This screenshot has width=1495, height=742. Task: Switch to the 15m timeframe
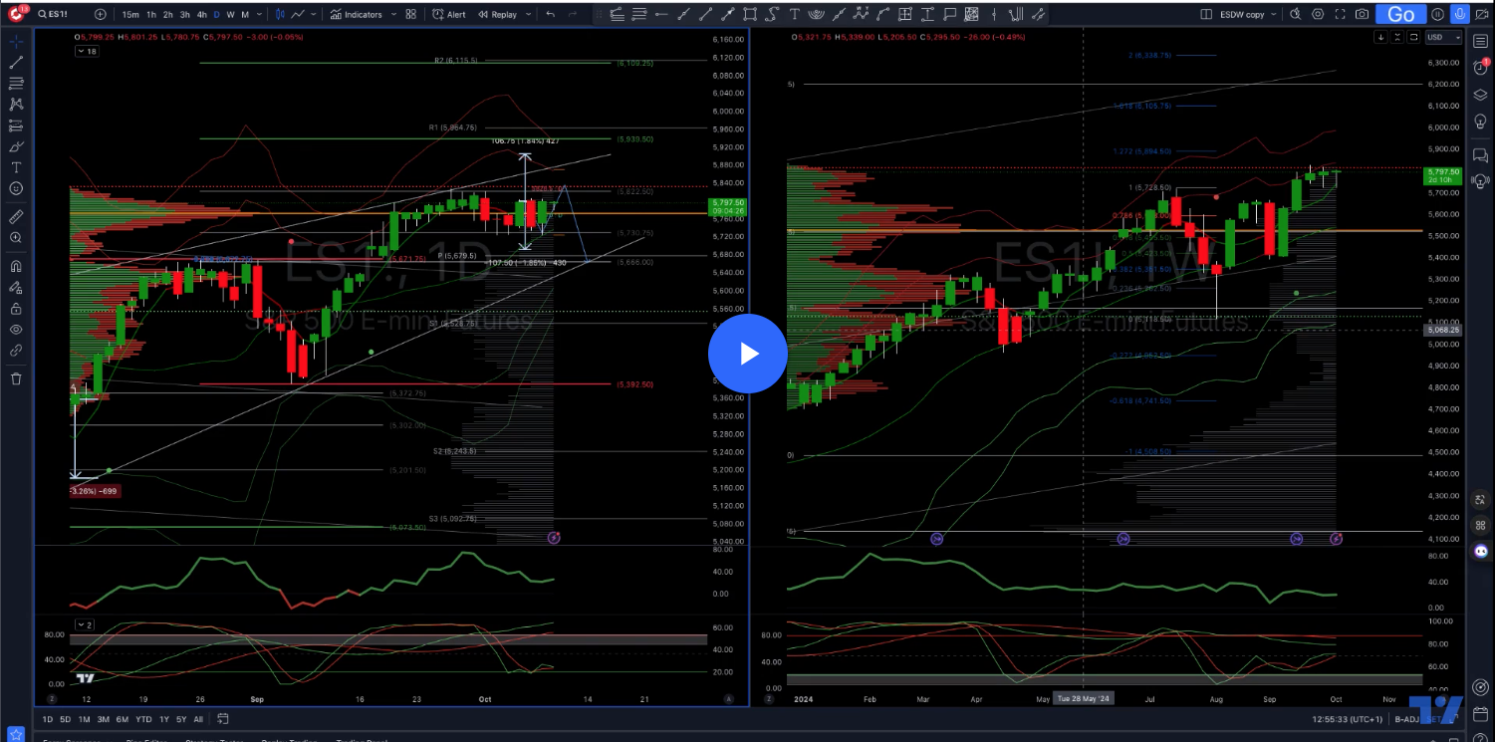click(x=130, y=14)
